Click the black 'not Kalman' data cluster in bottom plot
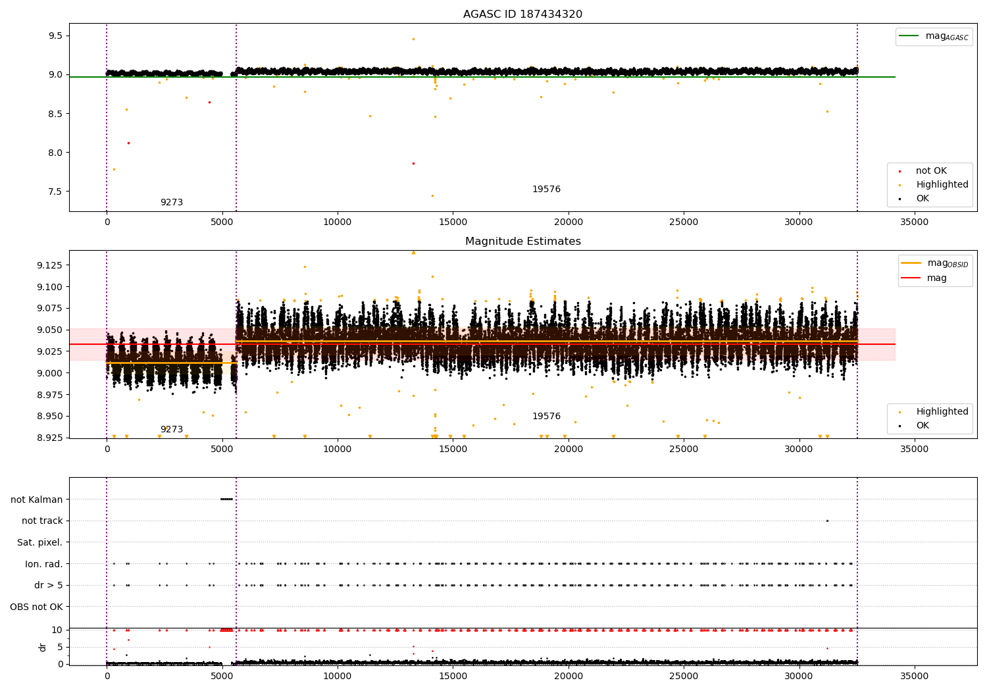 226,499
